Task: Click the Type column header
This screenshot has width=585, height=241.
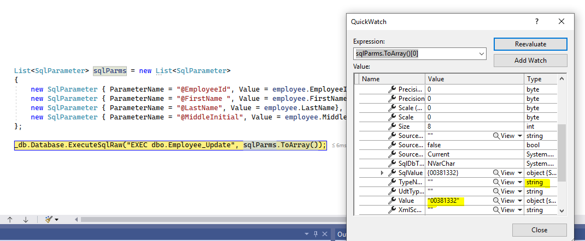Action: click(540, 79)
